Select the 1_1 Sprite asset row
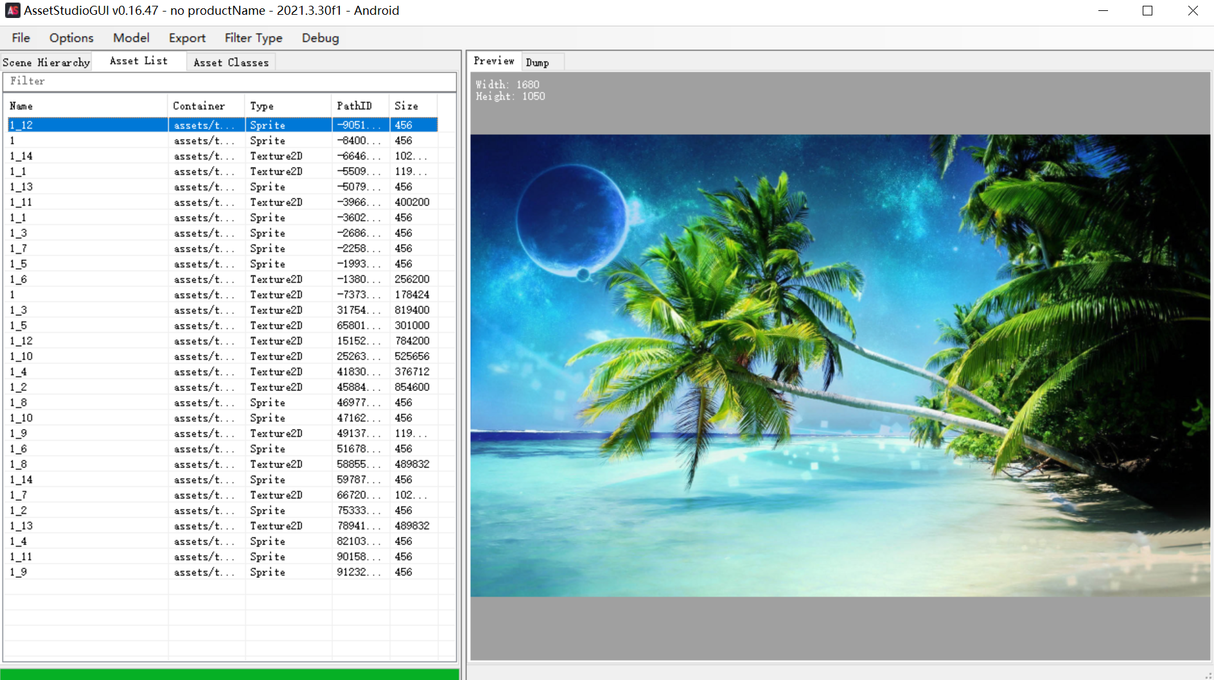 coord(222,218)
